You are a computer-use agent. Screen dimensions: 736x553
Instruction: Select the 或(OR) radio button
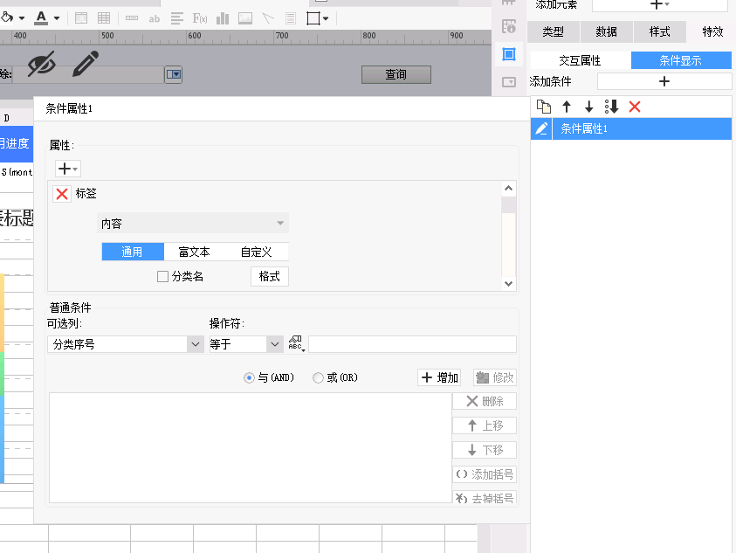pyautogui.click(x=318, y=377)
